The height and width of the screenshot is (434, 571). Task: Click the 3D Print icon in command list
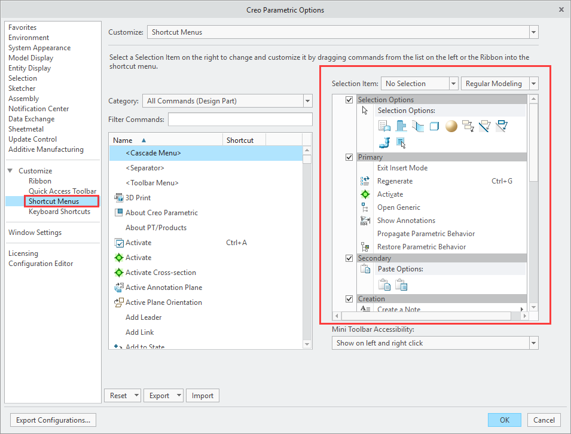point(119,198)
